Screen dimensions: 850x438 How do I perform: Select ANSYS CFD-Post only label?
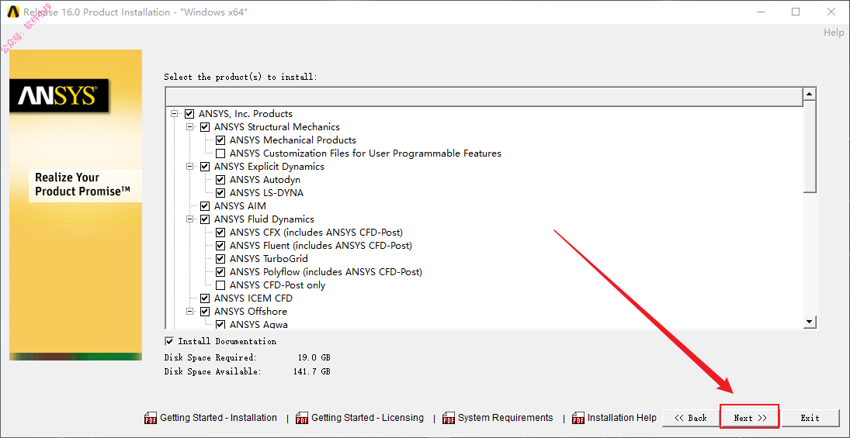tap(278, 285)
